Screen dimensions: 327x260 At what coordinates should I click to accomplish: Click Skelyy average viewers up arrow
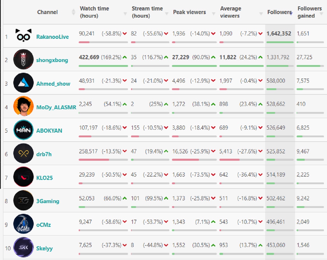point(260,245)
